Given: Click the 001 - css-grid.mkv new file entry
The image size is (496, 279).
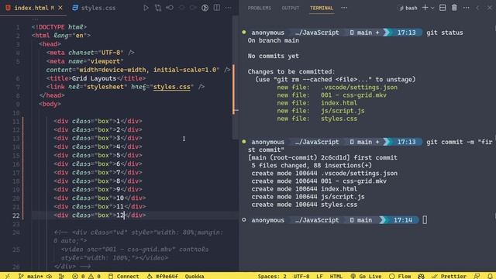Looking at the screenshot, I should click(353, 95).
